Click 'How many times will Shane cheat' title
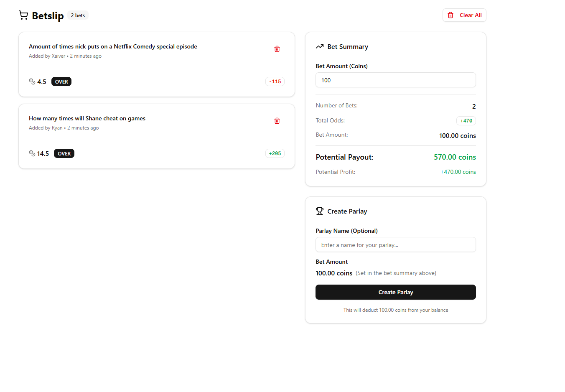Screen dimensions: 565x392 87,118
